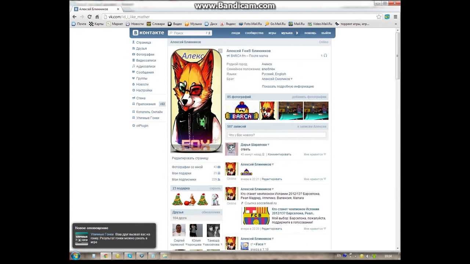Open the Почта bookmark
Viewport: 470px width, 264px height.
[79, 24]
